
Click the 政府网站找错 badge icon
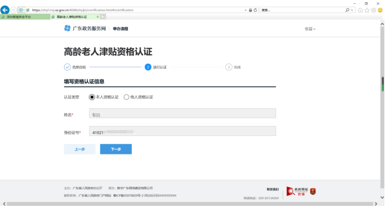(297, 191)
